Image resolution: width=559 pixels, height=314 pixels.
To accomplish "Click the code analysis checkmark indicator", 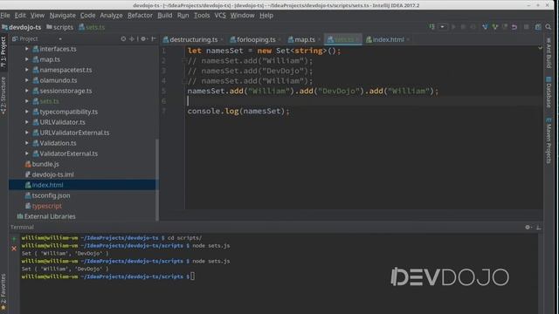I will 540,48.
